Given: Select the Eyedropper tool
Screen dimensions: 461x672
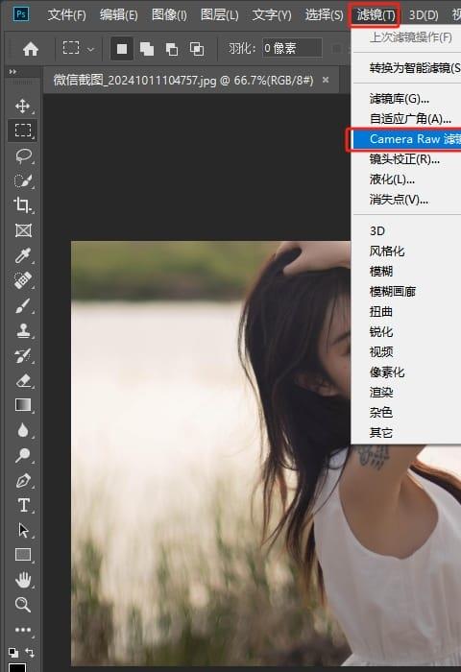Looking at the screenshot, I should tap(23, 255).
